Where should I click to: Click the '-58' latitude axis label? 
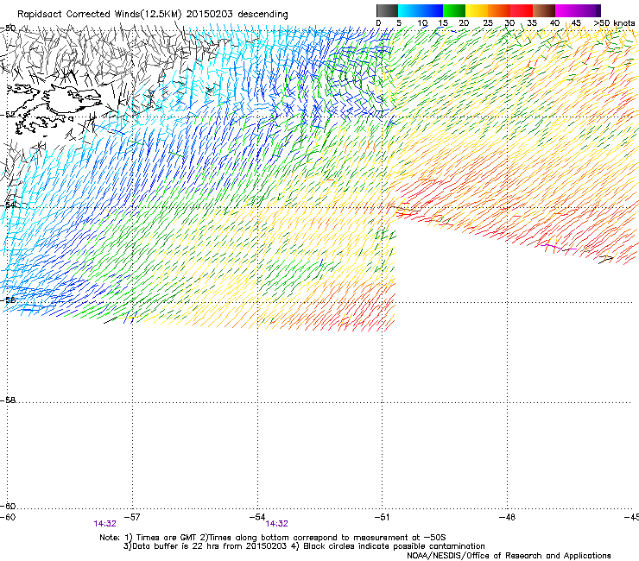click(x=8, y=400)
